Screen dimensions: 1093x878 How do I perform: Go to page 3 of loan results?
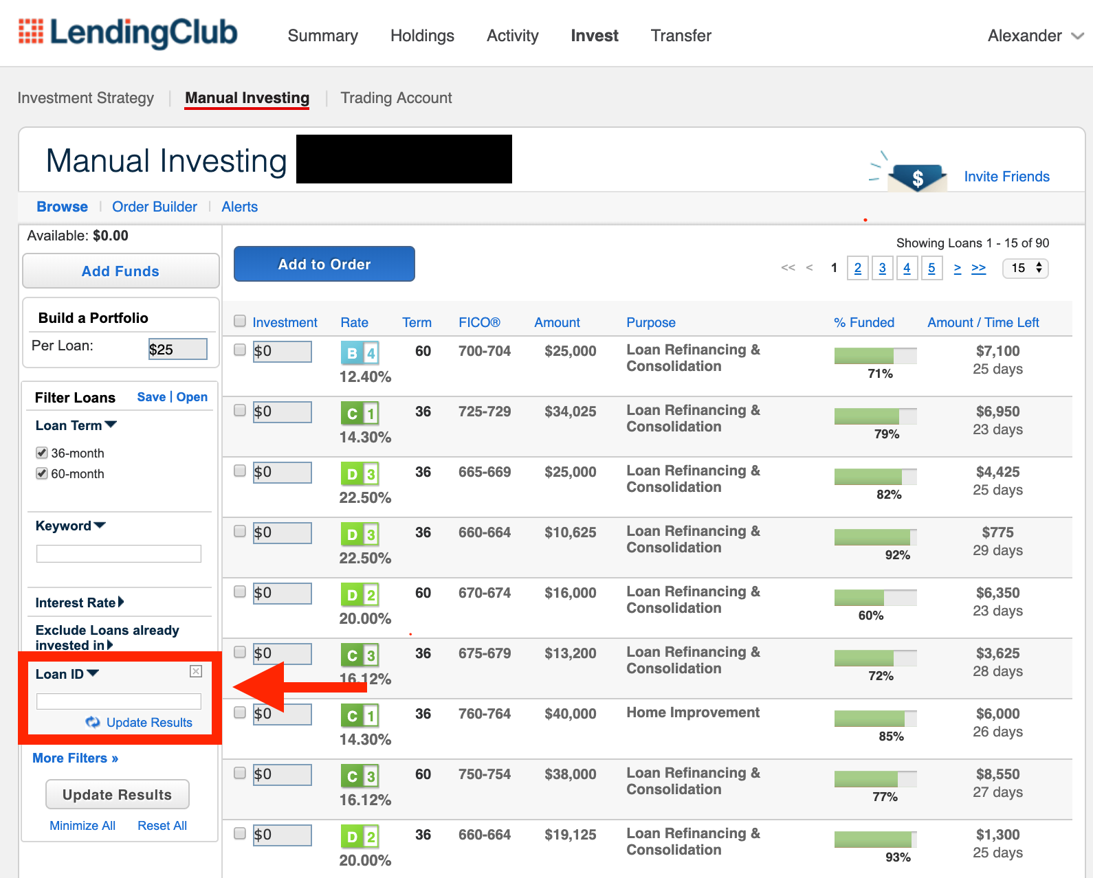[x=883, y=268]
